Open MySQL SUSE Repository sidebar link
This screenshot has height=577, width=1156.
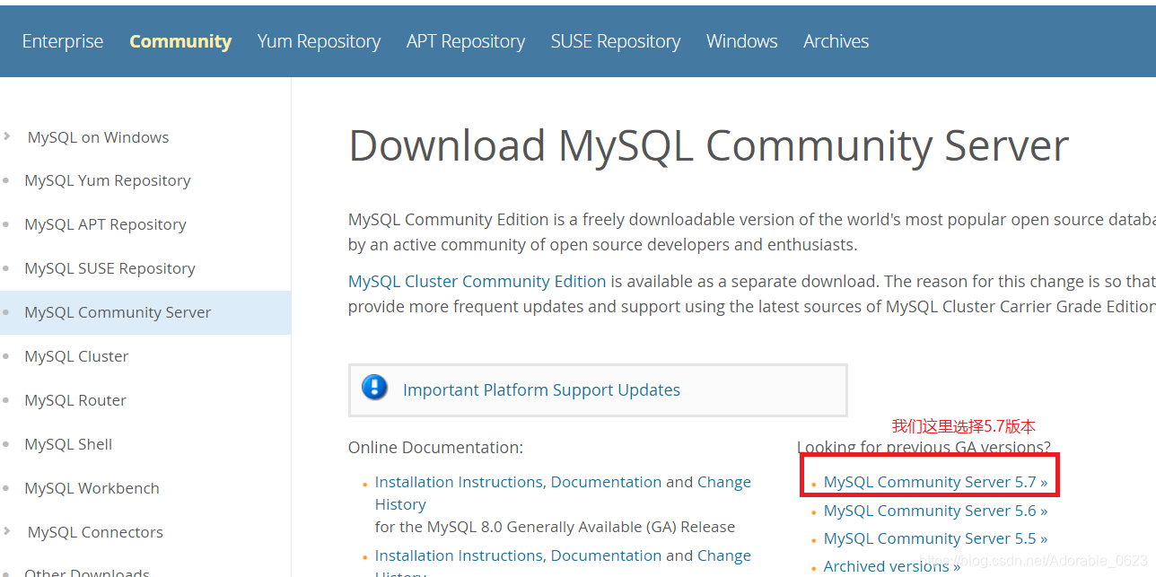(109, 268)
